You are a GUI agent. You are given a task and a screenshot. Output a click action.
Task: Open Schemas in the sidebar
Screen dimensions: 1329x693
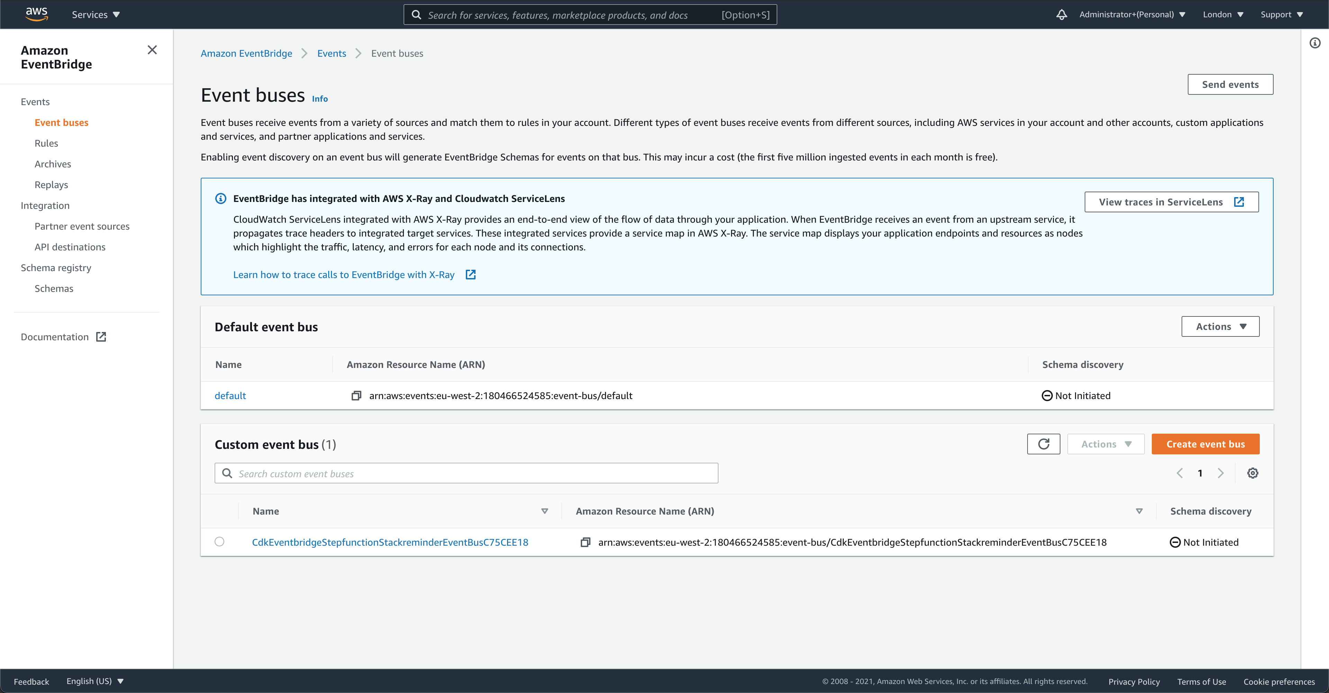[54, 288]
